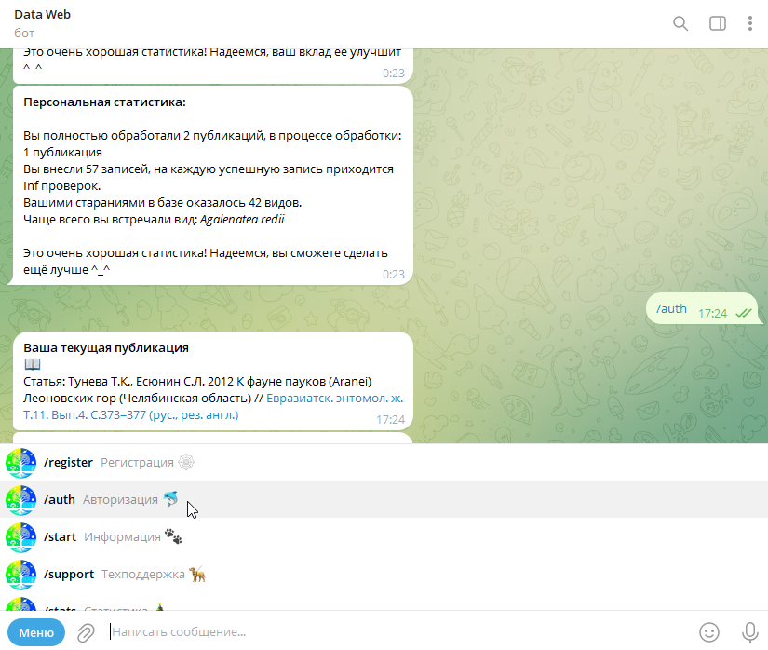
Task: Open the three-dot more options menu
Action: [750, 23]
